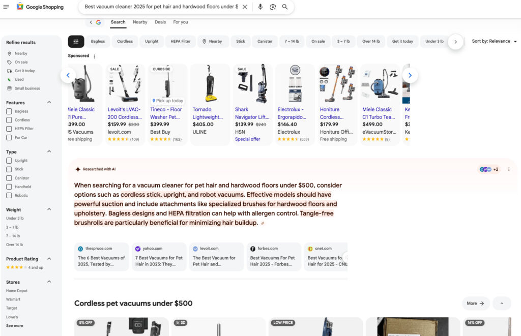Tick the Robotic type checkbox
The image size is (521, 336).
click(x=9, y=196)
